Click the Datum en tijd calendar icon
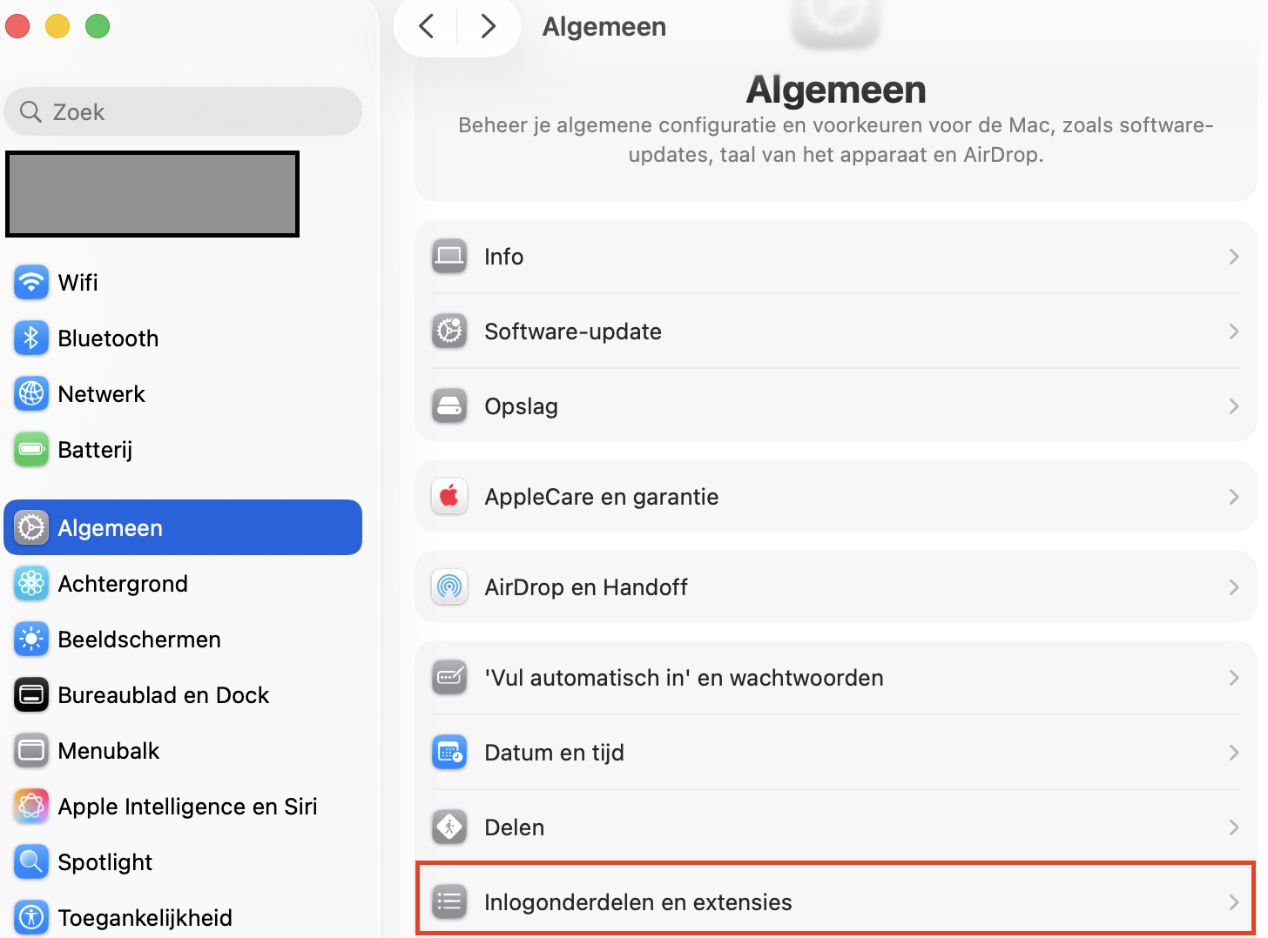1268x938 pixels. [x=449, y=752]
